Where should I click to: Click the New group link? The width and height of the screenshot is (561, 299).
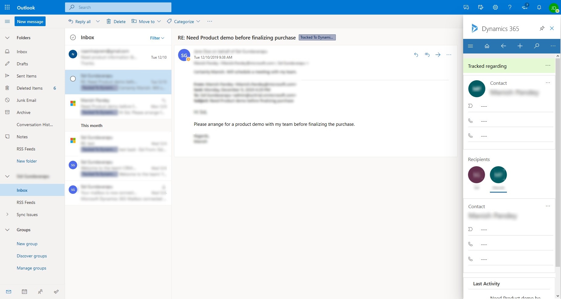(x=27, y=244)
